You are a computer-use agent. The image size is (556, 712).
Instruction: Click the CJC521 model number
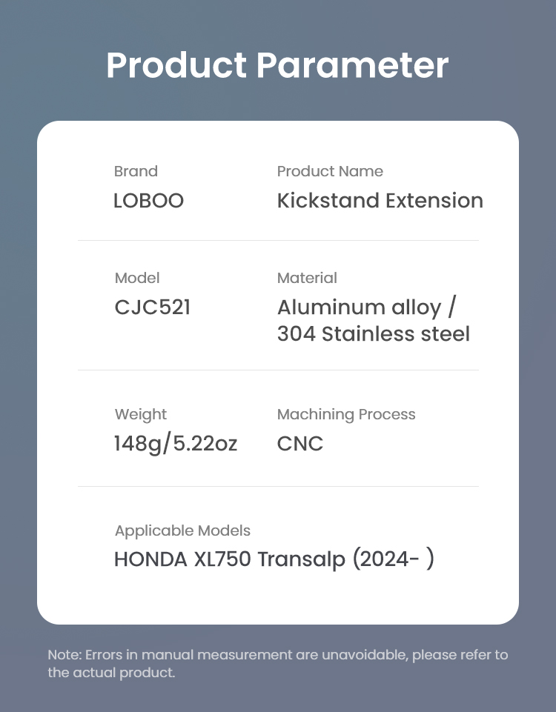(x=152, y=307)
